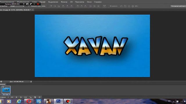
Task: Select the 3D slide mode icon
Action: (133, 6)
